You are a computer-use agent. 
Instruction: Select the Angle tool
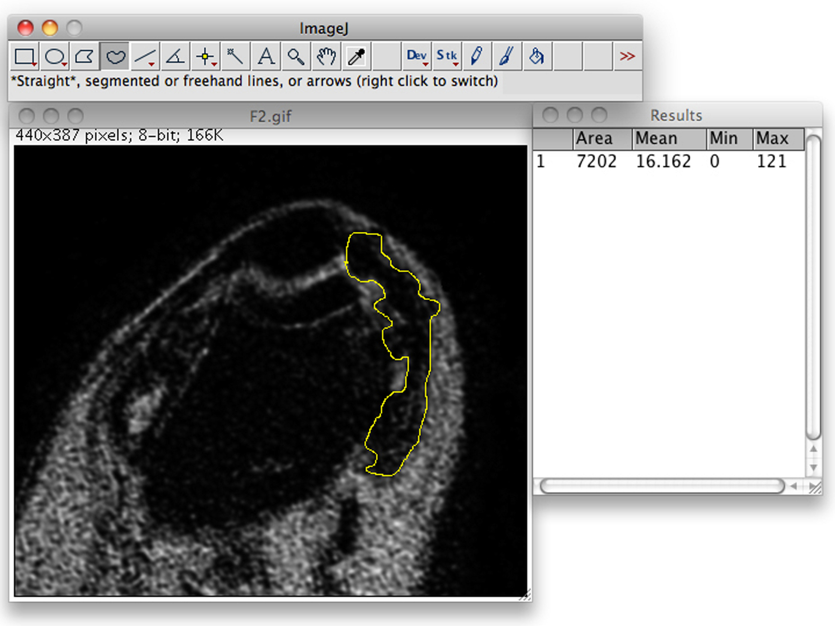(175, 57)
